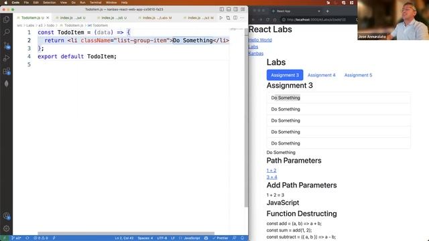
Task: Click the Labs breadcrumb segment
Action: tap(30, 25)
